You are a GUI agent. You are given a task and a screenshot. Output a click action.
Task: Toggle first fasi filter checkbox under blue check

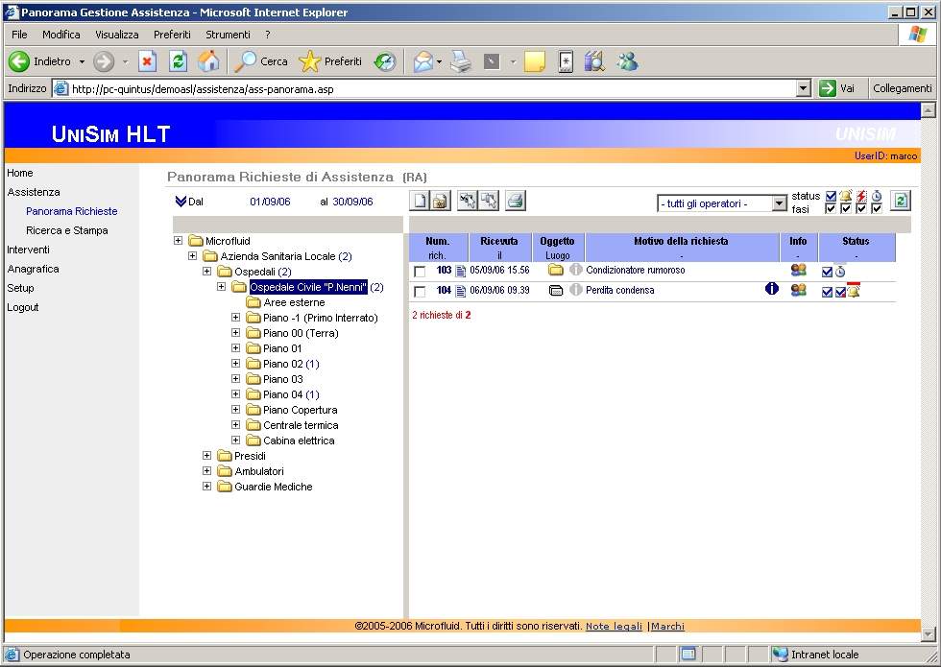(831, 209)
